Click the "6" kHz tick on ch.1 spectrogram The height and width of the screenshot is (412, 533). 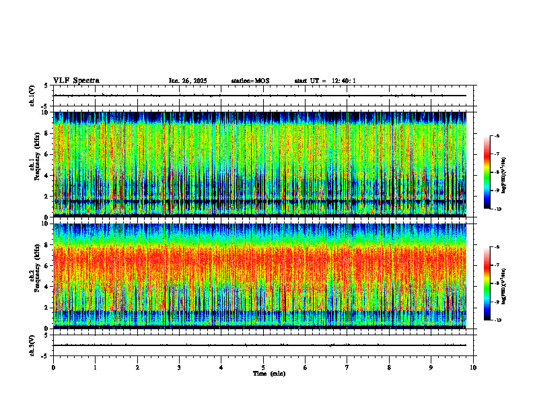48,154
